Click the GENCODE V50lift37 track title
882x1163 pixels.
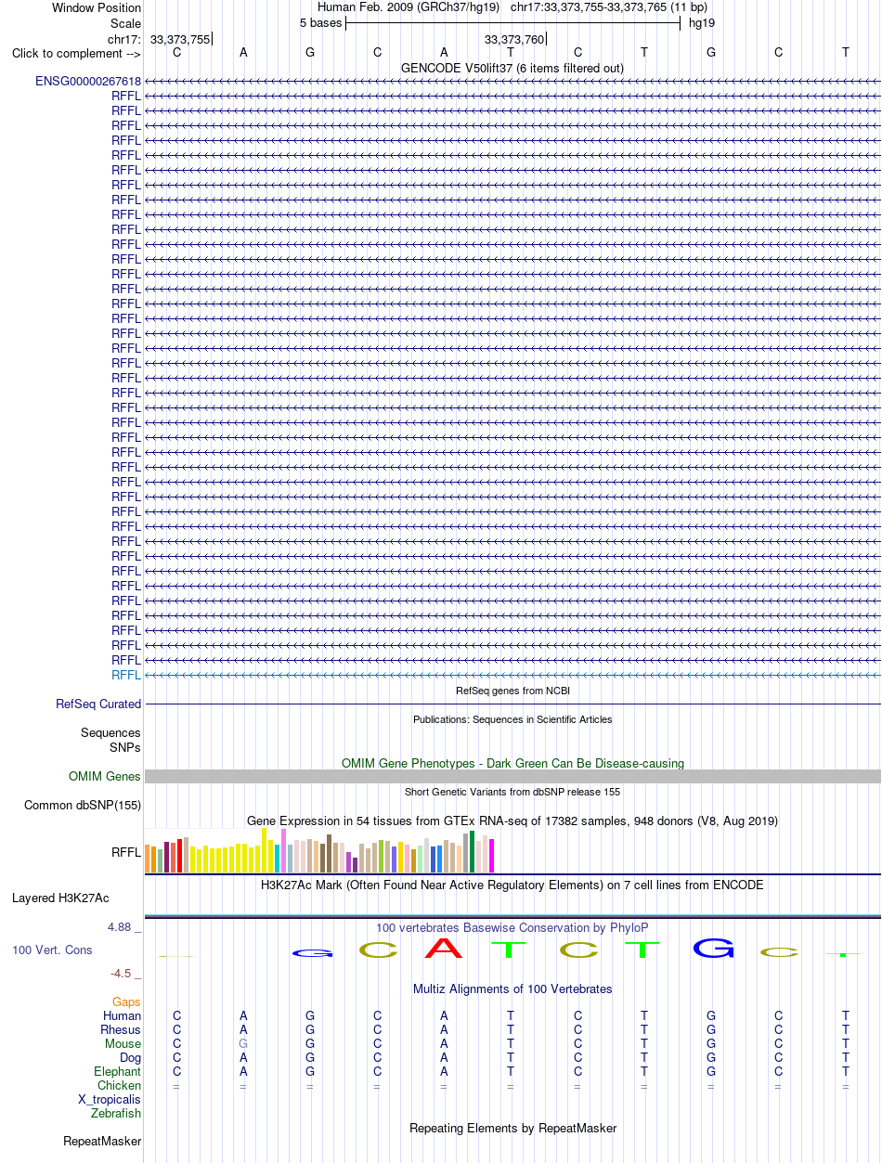[512, 68]
